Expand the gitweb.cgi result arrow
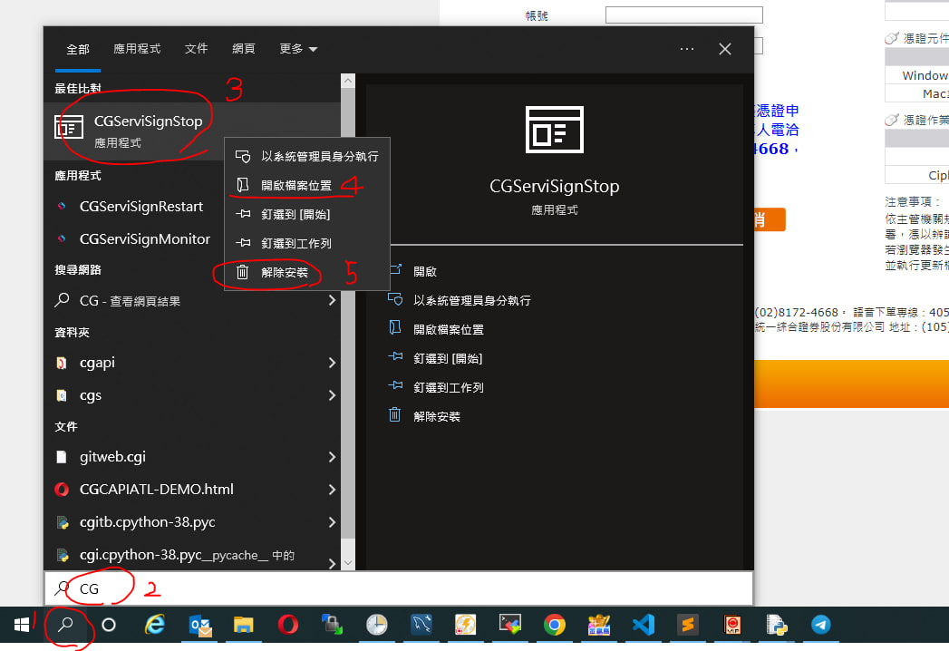 click(x=332, y=457)
